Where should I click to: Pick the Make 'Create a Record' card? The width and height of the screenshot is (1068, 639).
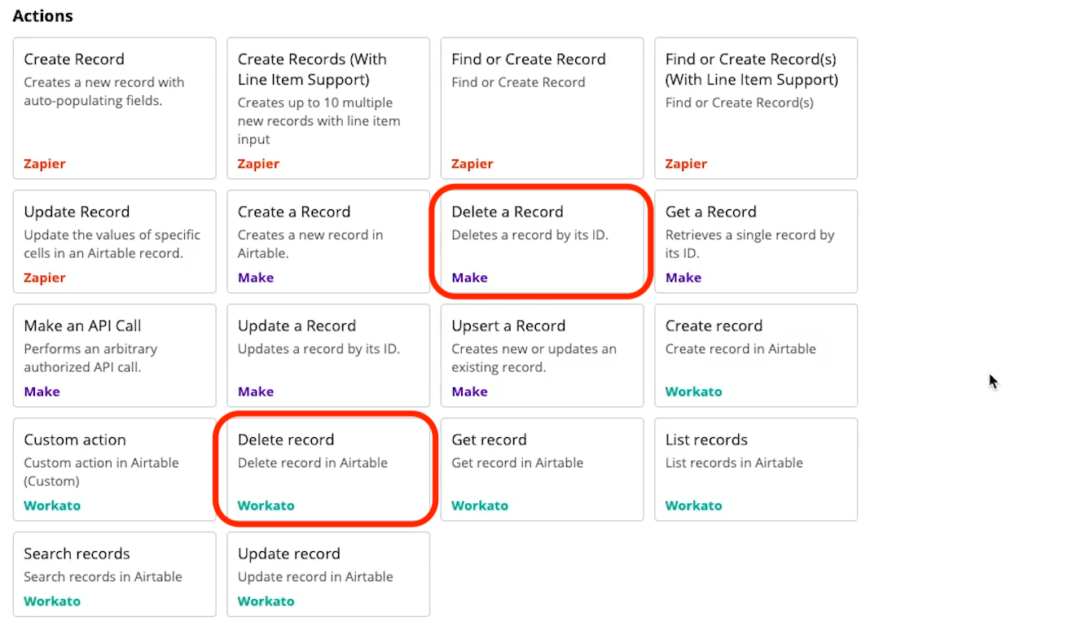327,241
